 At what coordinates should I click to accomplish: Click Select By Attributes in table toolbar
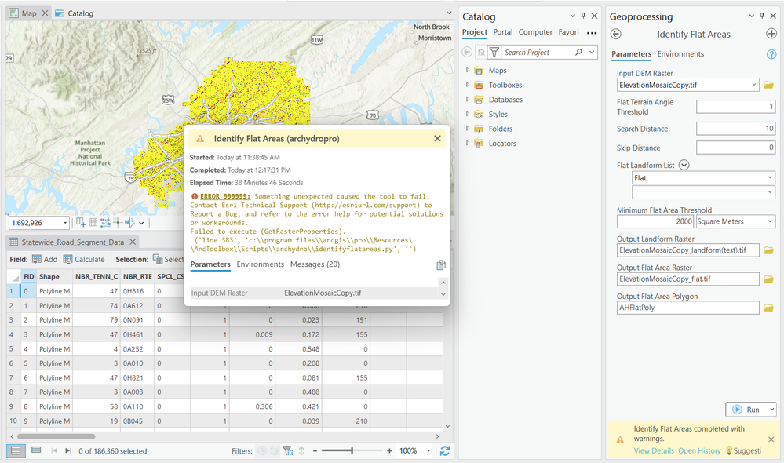(169, 259)
